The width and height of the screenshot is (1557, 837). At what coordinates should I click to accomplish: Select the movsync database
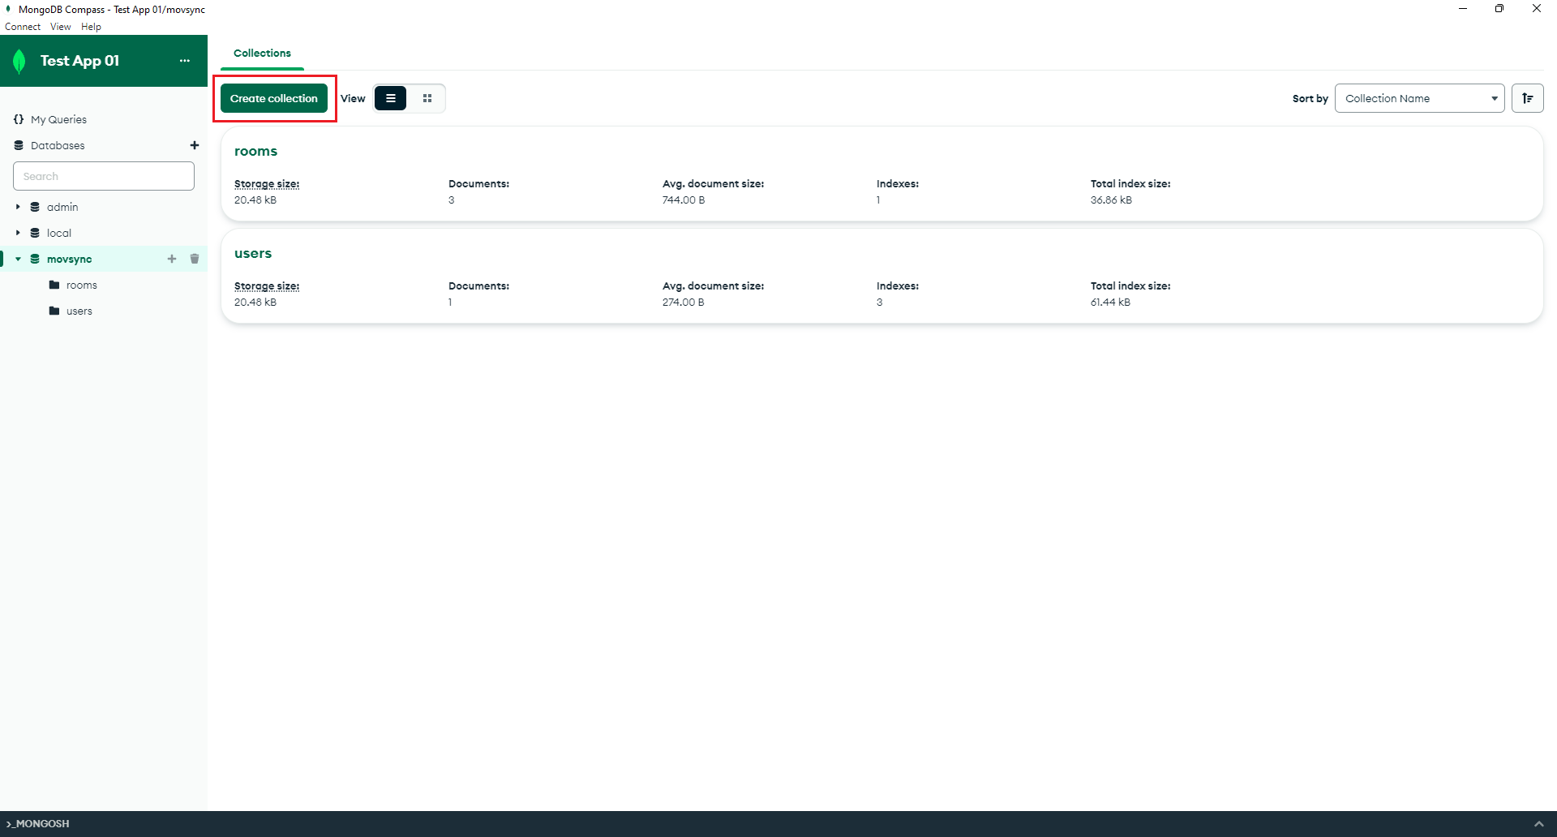pos(69,259)
